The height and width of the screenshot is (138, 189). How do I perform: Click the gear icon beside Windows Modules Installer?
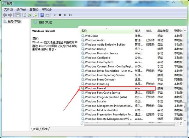pos(83,110)
